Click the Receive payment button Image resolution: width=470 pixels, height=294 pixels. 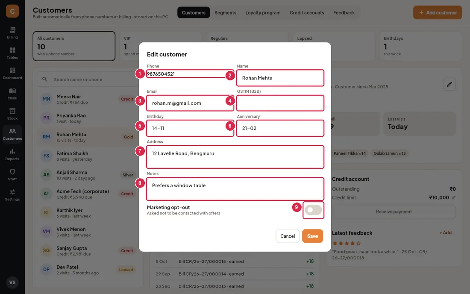(x=394, y=212)
